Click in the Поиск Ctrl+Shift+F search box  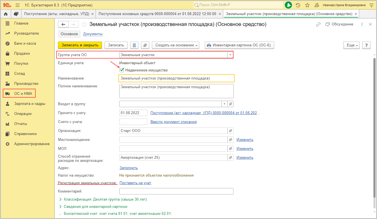pos(238,5)
